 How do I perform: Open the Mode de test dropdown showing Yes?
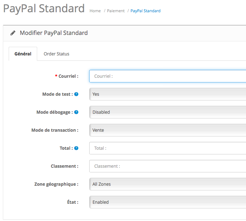coord(168,94)
